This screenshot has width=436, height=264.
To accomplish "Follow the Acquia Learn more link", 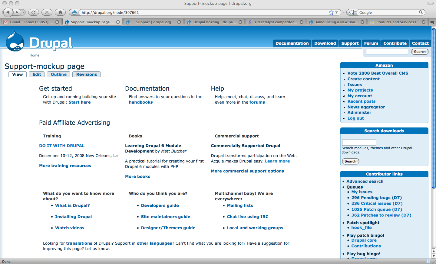I will click(x=277, y=161).
